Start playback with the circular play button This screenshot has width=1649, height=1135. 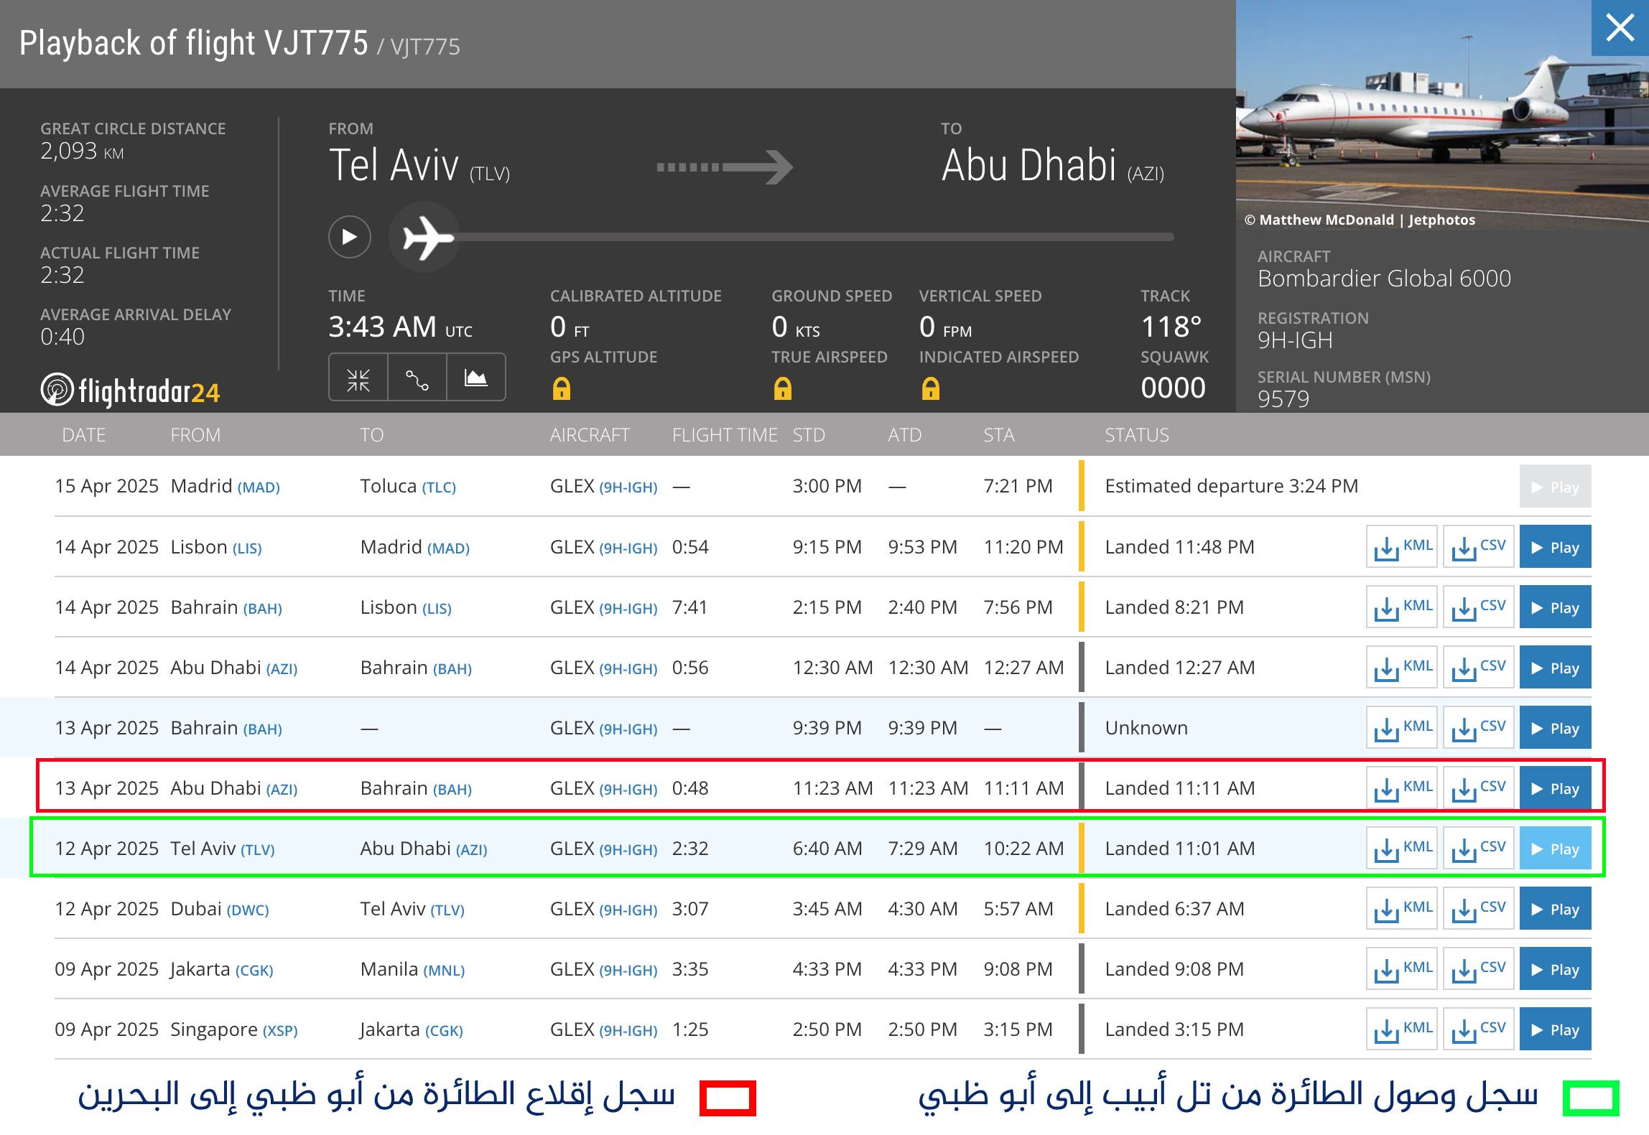349,237
